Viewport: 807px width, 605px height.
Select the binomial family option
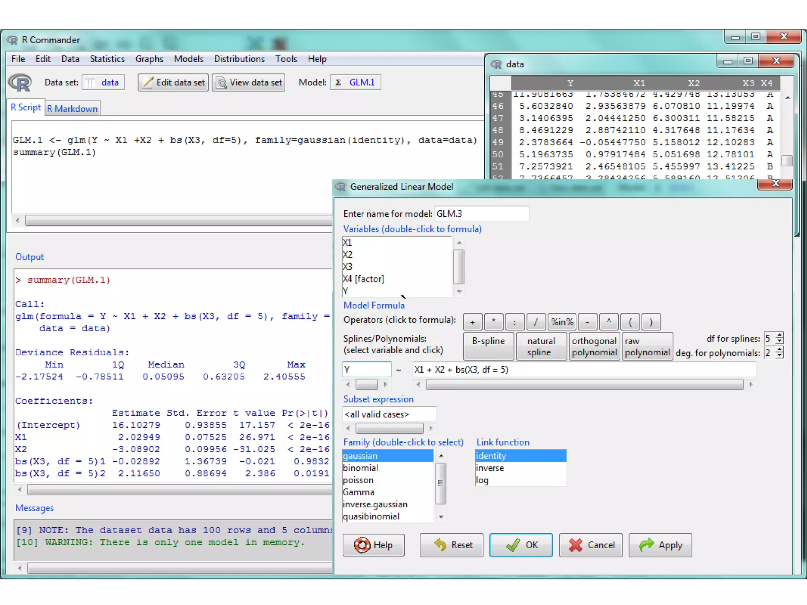pyautogui.click(x=360, y=468)
